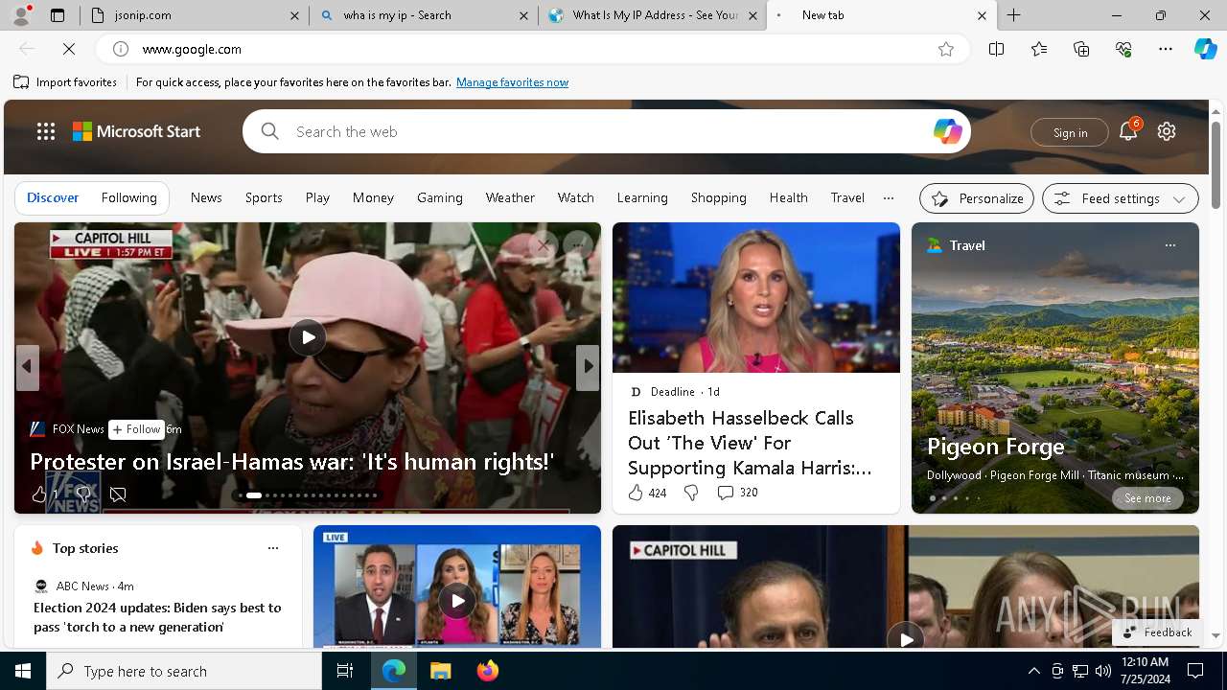
Task: Add this page to favorites star
Action: [x=946, y=49]
